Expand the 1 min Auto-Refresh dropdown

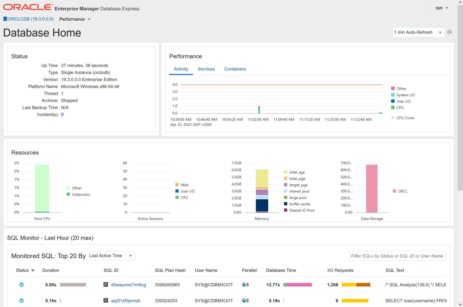point(418,32)
